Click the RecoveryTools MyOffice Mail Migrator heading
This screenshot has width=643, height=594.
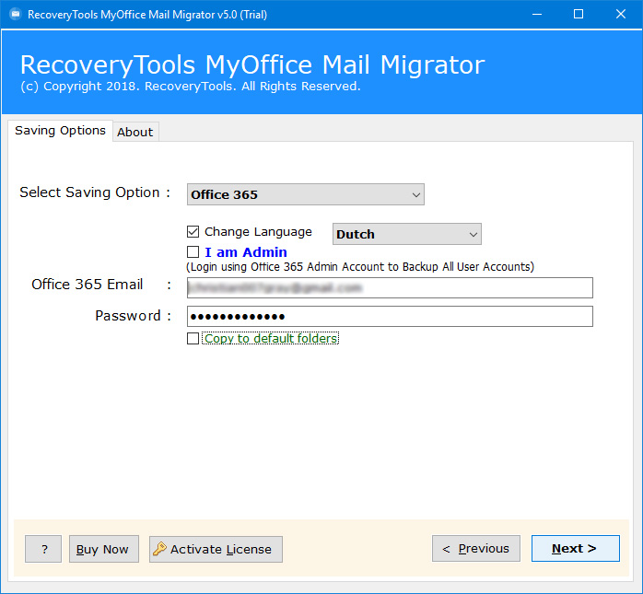click(x=252, y=64)
